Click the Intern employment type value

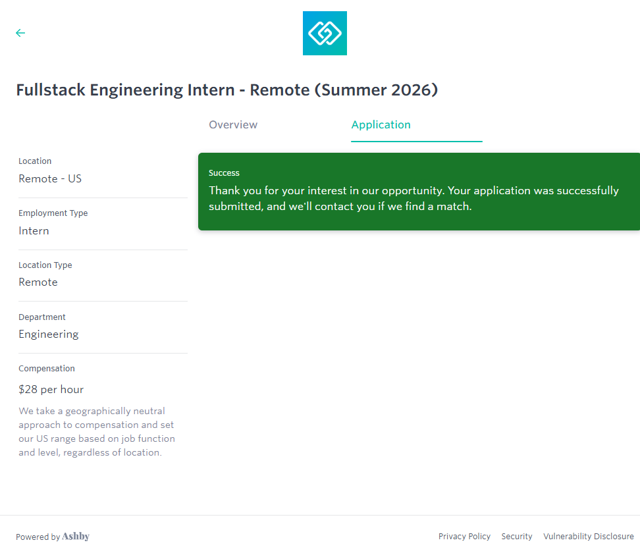(34, 230)
